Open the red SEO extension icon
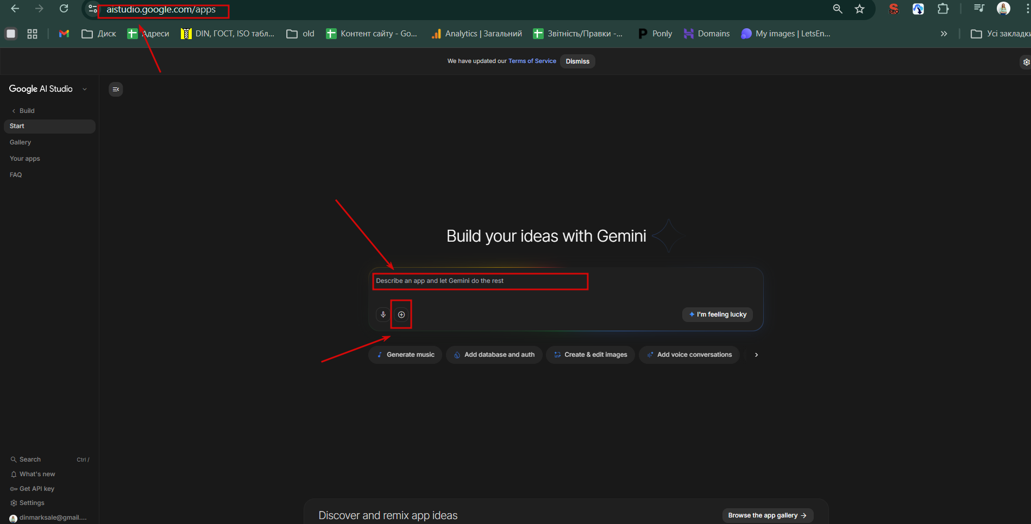 (894, 9)
